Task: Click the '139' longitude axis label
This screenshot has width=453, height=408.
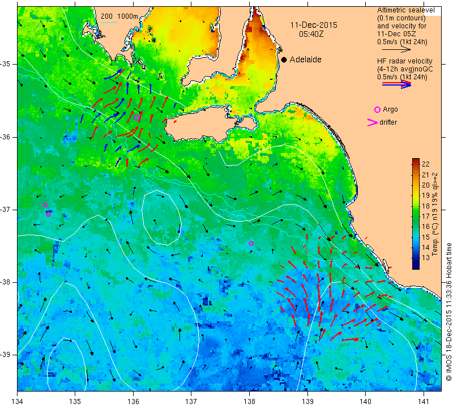Action: [x=307, y=402]
